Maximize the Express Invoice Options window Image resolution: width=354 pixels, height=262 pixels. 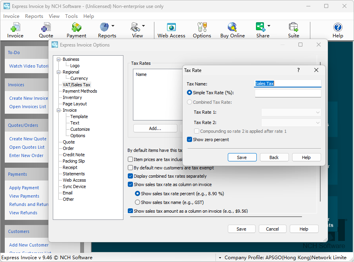pos(300,45)
